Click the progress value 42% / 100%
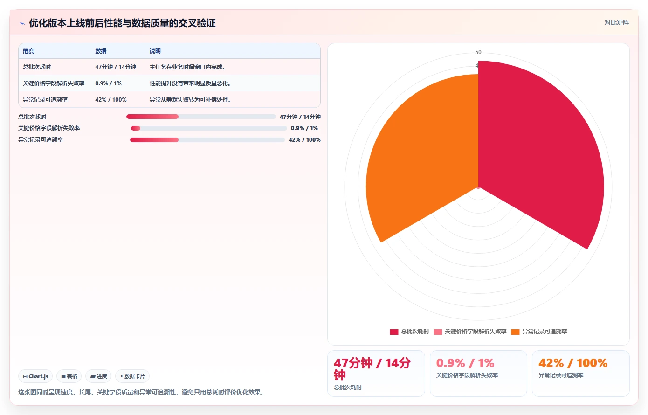The width and height of the screenshot is (648, 415). click(304, 140)
